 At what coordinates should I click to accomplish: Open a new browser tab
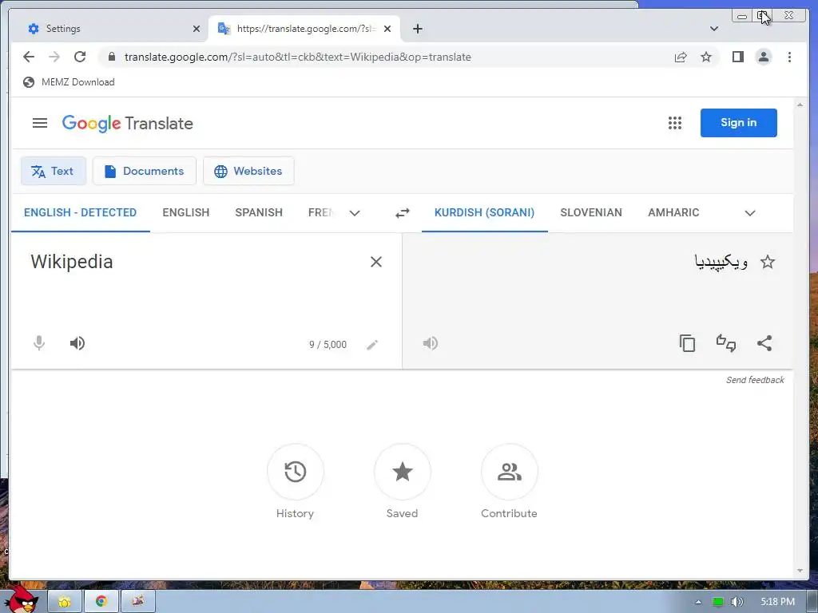click(417, 29)
